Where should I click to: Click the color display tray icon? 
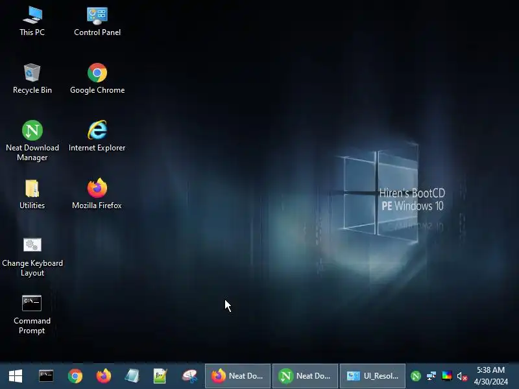447,376
